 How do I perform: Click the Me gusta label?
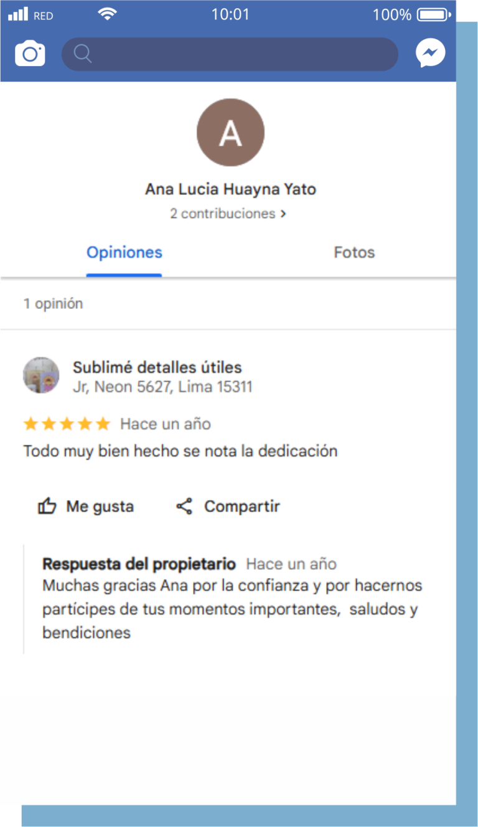[100, 507]
